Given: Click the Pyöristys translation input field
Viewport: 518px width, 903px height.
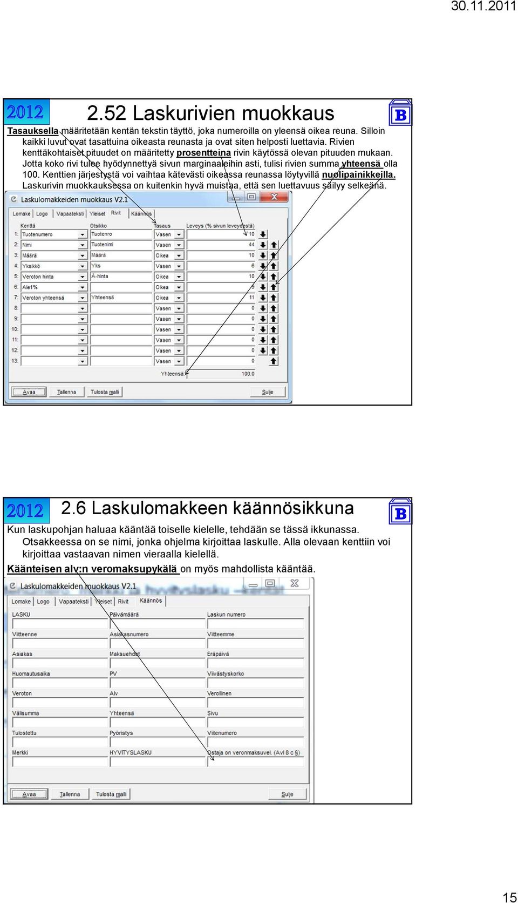Looking at the screenshot, I should [x=158, y=742].
